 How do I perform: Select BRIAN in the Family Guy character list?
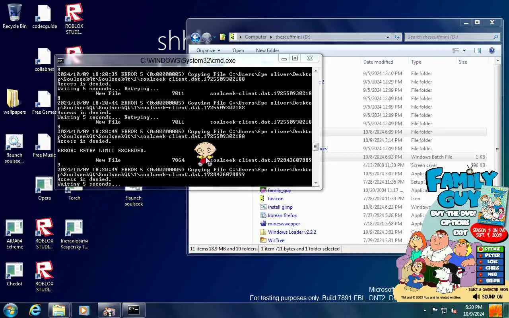pyautogui.click(x=490, y=281)
